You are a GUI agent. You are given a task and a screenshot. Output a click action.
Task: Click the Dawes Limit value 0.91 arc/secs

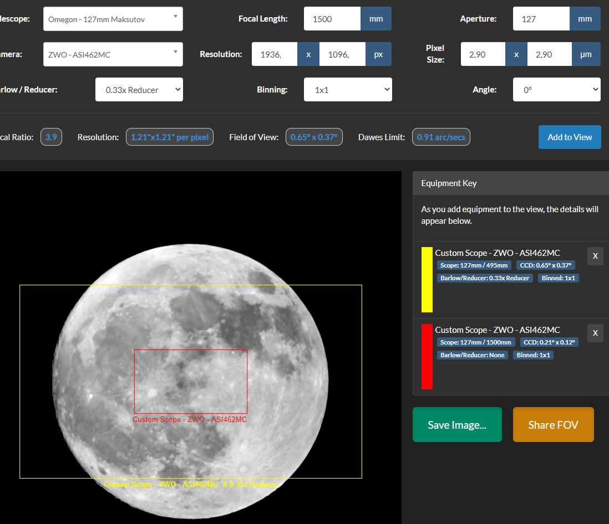click(x=441, y=137)
